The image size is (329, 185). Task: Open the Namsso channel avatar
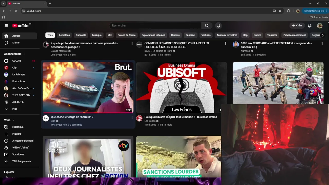(x=236, y=44)
